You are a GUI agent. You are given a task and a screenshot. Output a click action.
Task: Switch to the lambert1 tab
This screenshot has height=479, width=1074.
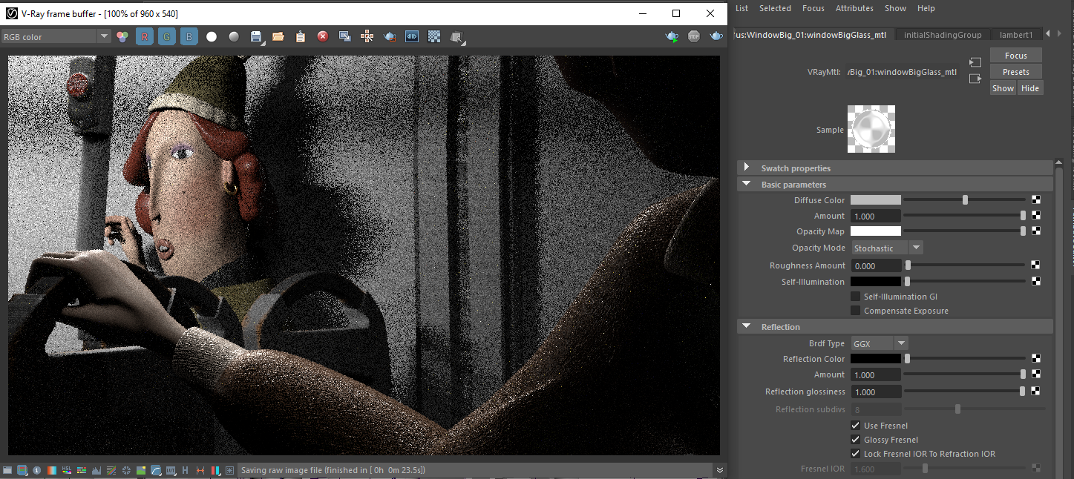pyautogui.click(x=1015, y=35)
